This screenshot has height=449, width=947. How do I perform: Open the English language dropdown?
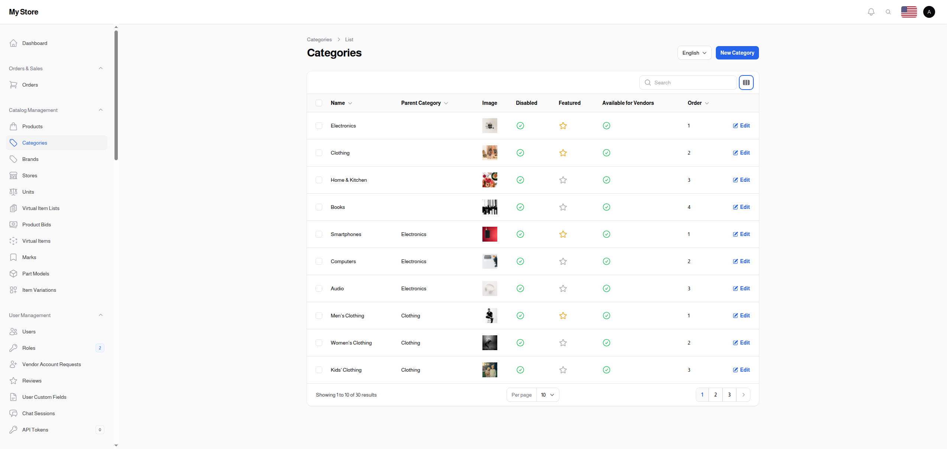click(694, 52)
